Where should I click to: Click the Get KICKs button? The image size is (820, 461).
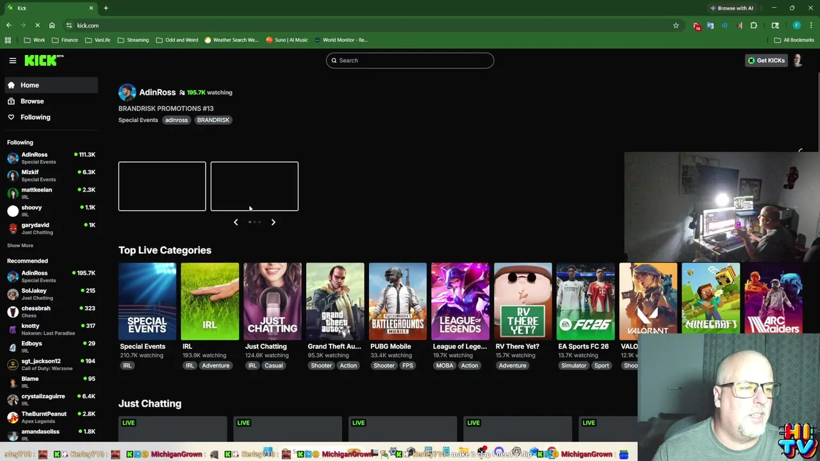[x=766, y=60]
